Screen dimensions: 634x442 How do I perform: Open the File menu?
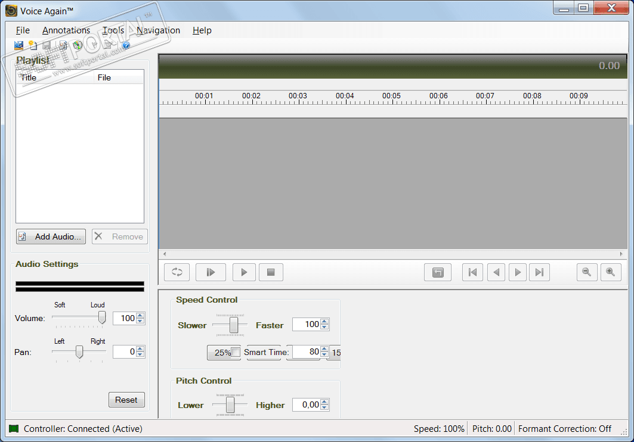(23, 30)
